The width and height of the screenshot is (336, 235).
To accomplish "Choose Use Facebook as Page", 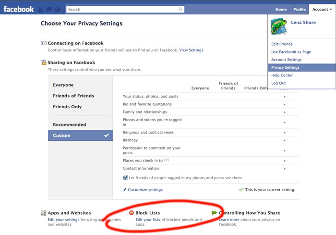I will tap(291, 52).
